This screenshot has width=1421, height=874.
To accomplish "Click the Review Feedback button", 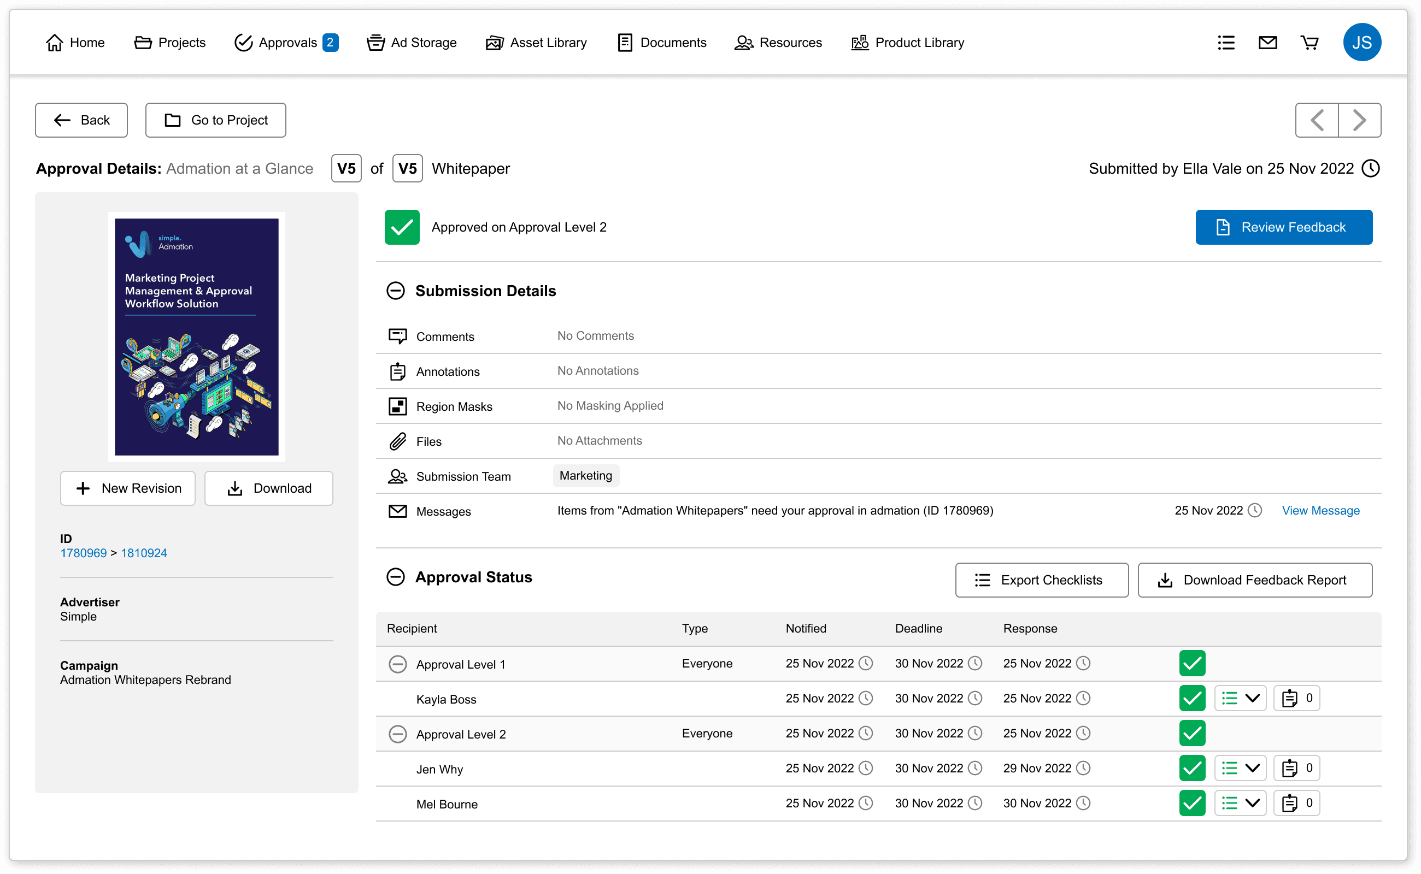I will pyautogui.click(x=1283, y=227).
